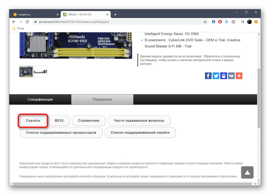The width and height of the screenshot is (270, 195).
Task: Share the page on Twitter
Action: 216,76
